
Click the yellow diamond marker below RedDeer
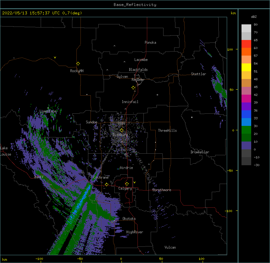(133, 88)
